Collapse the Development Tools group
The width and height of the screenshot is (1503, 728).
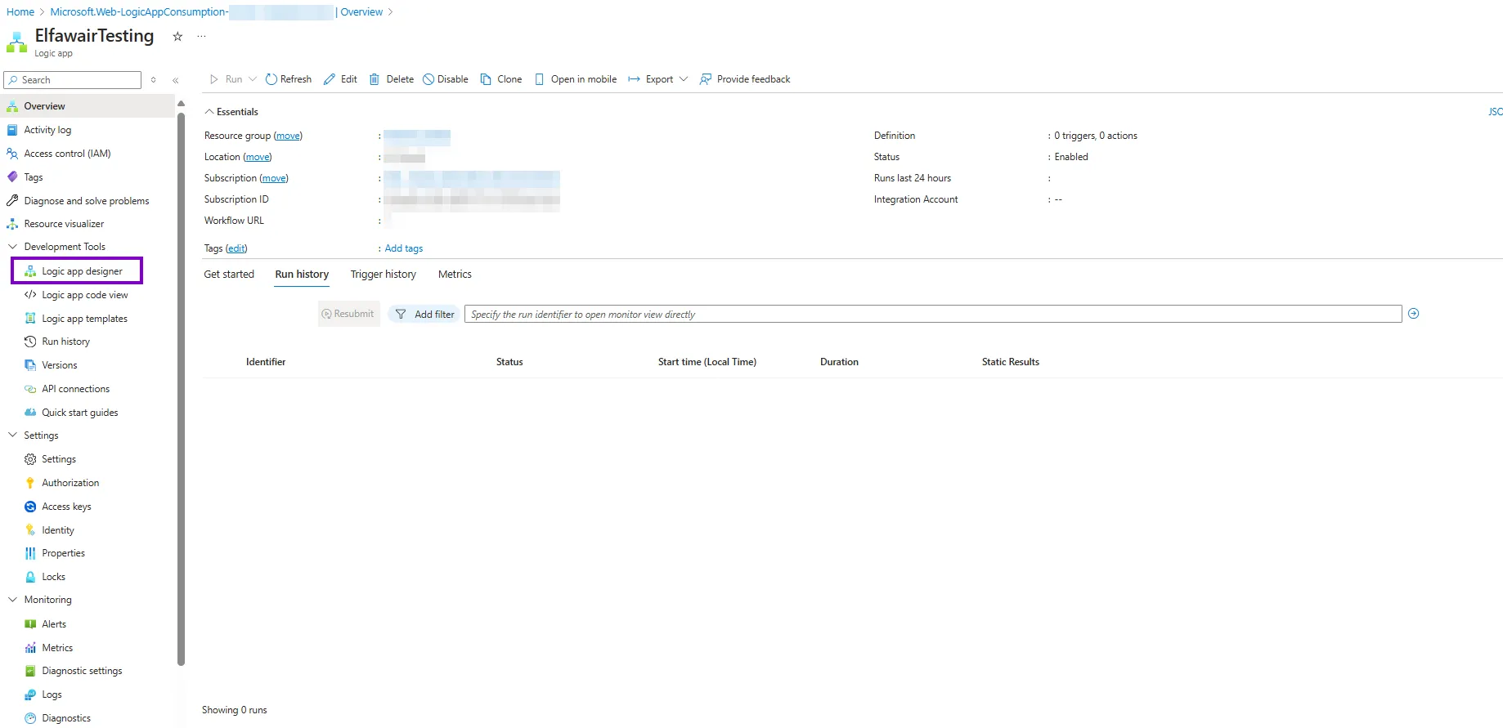tap(12, 247)
